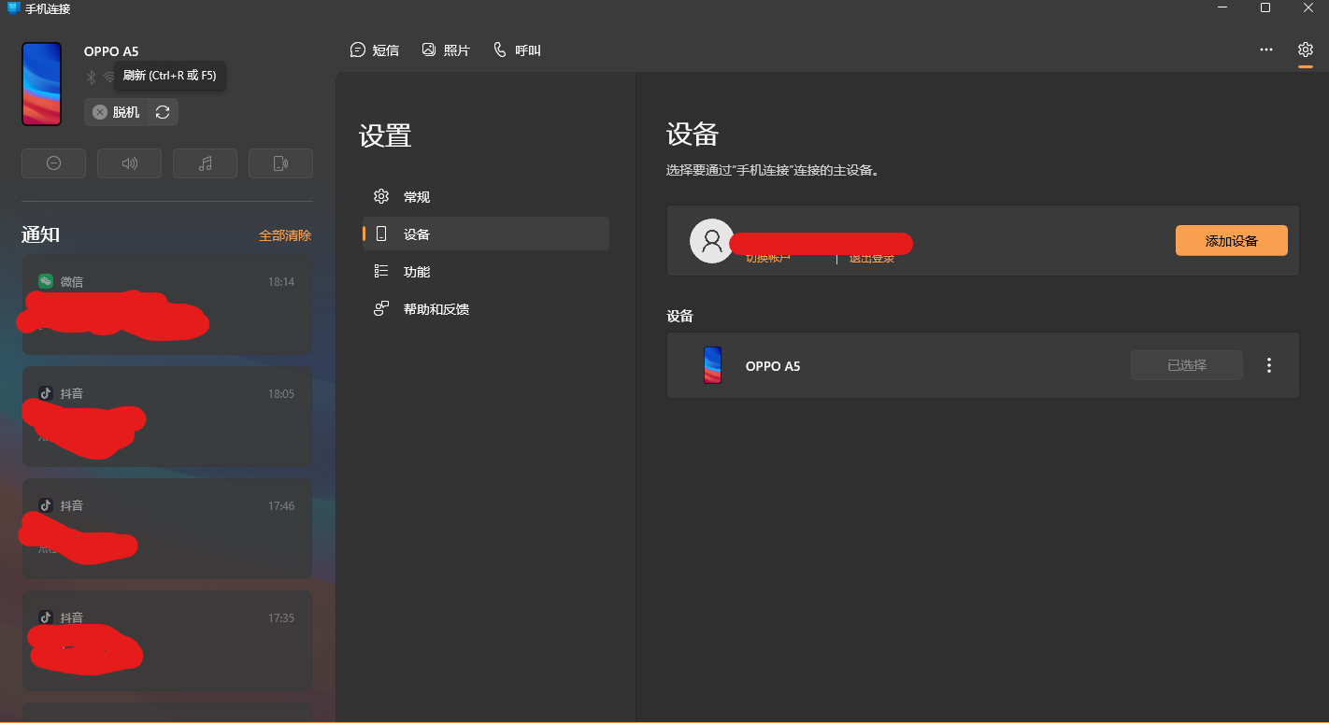Click the 短信 chat bubble icon
This screenshot has height=723, width=1329.
coord(358,50)
